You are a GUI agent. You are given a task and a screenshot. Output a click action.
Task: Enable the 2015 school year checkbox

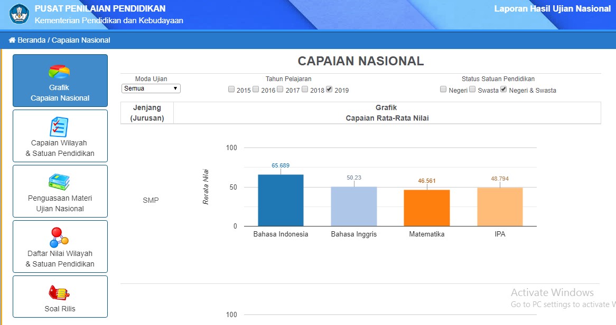pos(231,89)
